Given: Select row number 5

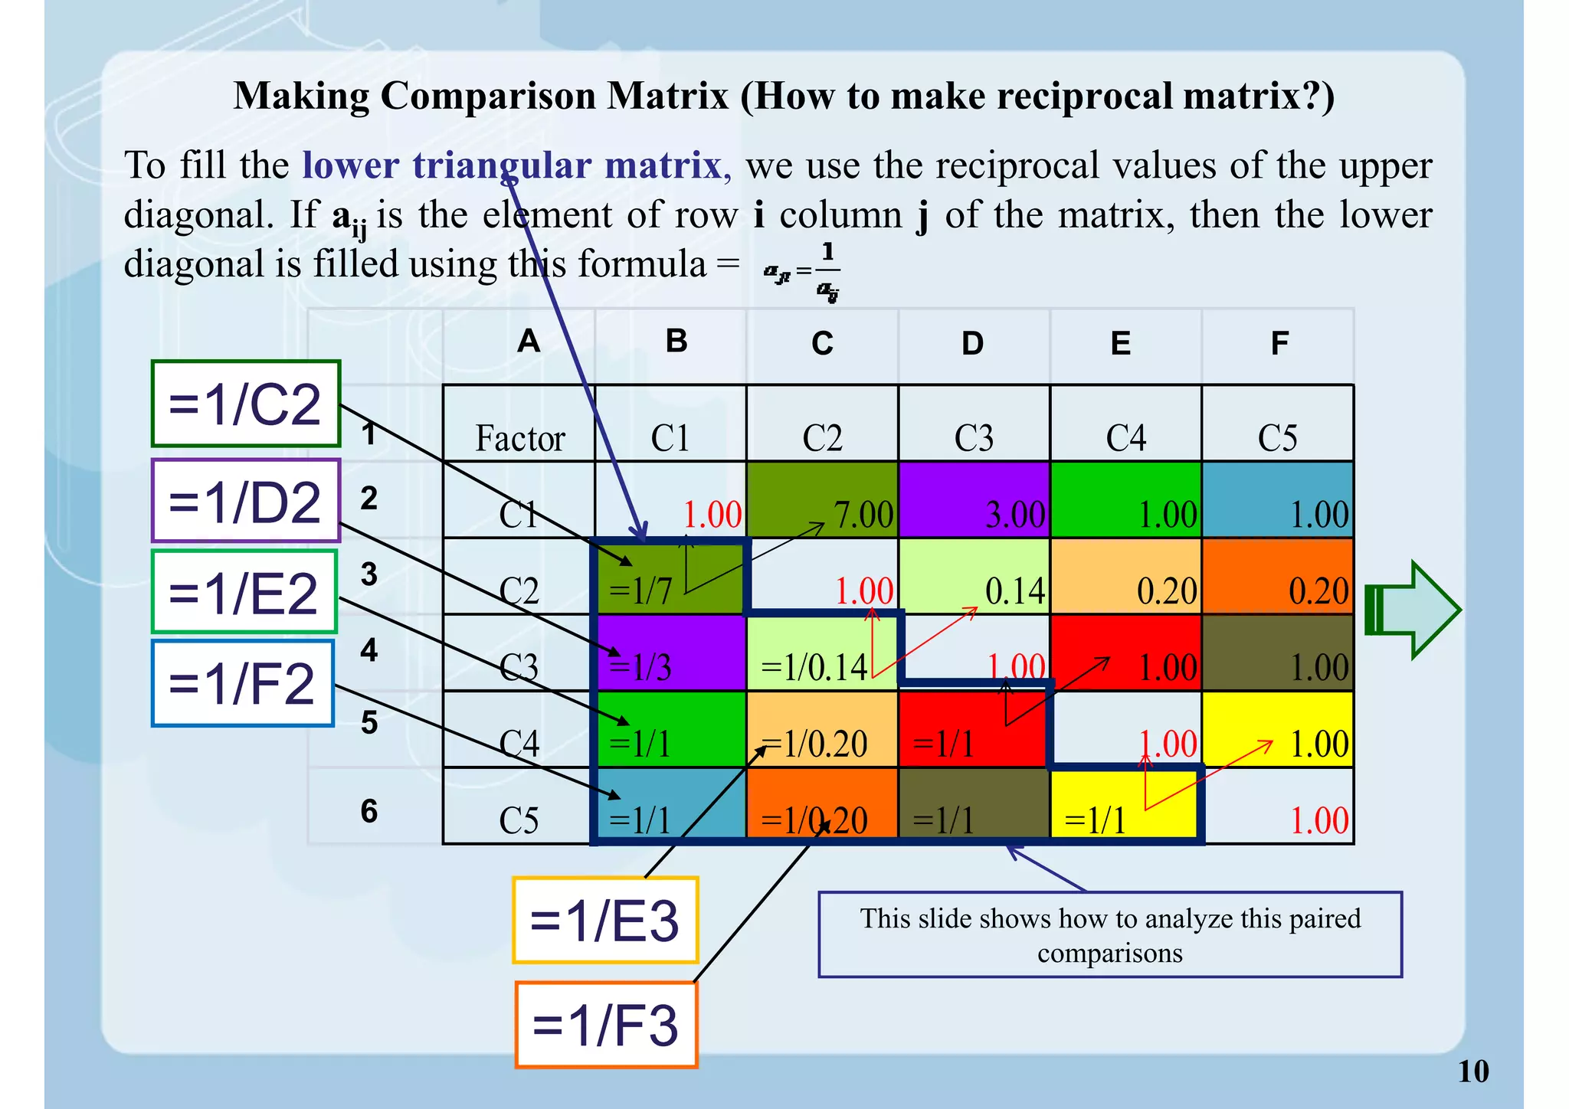Looking at the screenshot, I should point(369,723).
